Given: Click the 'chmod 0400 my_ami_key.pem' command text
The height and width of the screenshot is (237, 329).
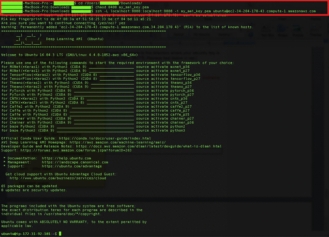Looking at the screenshot, I should click(122, 7).
